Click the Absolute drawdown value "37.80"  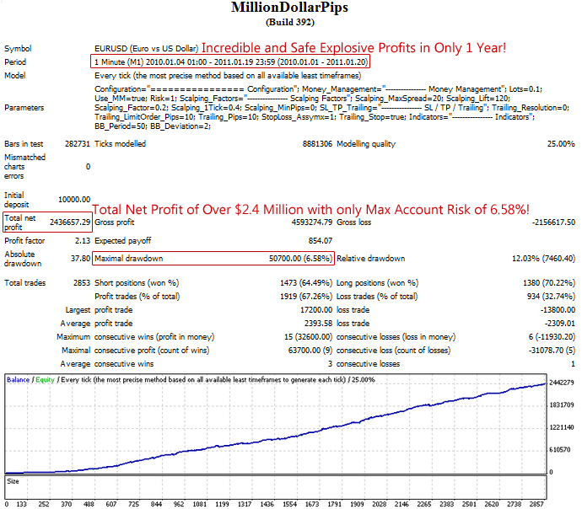[x=80, y=259]
